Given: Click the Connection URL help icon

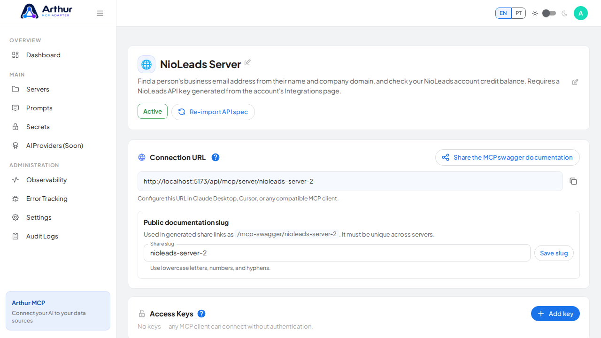Looking at the screenshot, I should 216,157.
